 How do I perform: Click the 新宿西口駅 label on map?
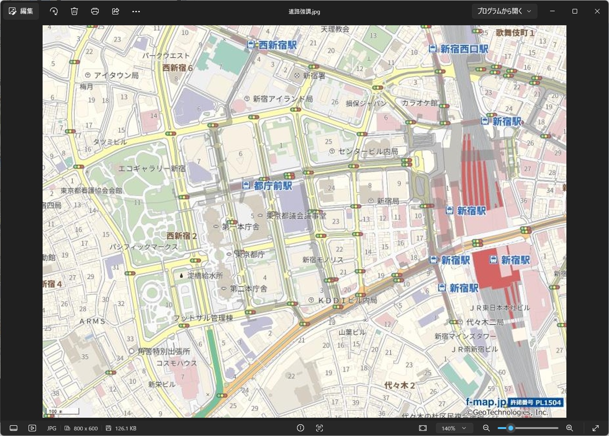click(464, 49)
